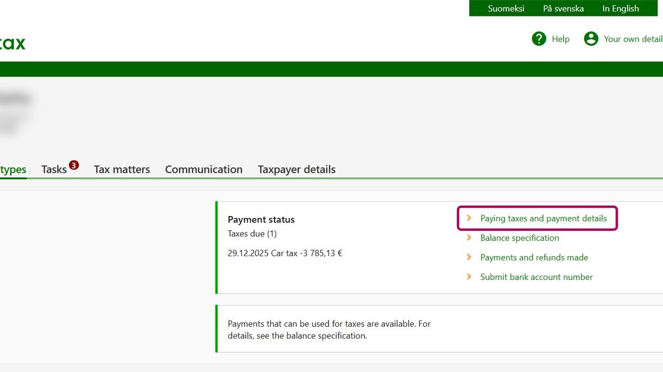Click the MyTax logo

[12, 43]
